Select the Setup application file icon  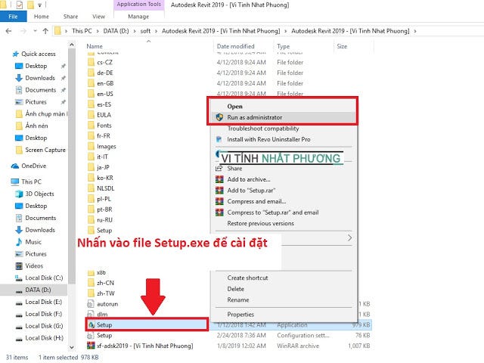tap(91, 324)
